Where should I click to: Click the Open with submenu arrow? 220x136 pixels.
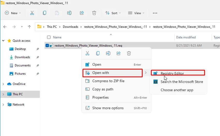146,73
